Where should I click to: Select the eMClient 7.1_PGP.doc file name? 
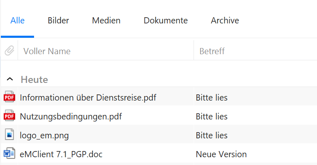[61, 154]
